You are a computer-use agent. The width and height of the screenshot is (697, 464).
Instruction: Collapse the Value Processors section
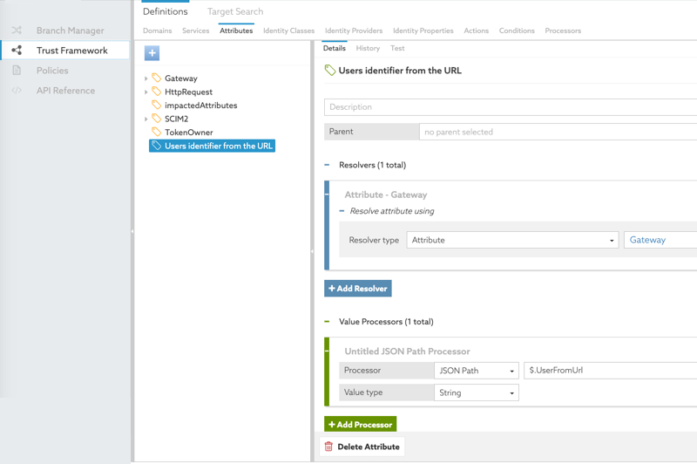point(328,322)
